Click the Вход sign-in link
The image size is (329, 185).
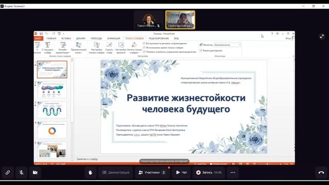288,38
